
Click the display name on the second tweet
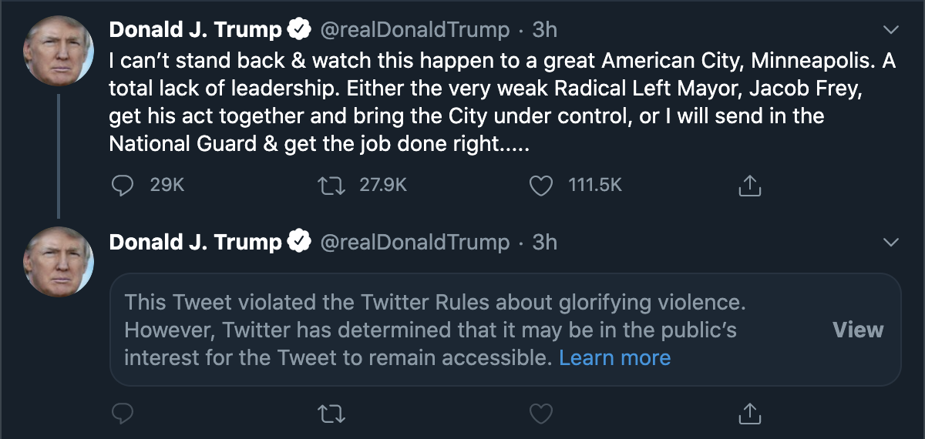196,243
